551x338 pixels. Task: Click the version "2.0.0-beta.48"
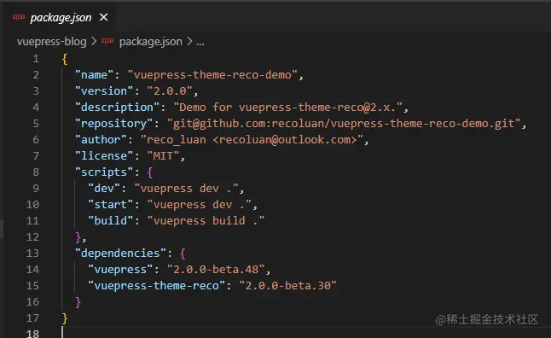216,269
